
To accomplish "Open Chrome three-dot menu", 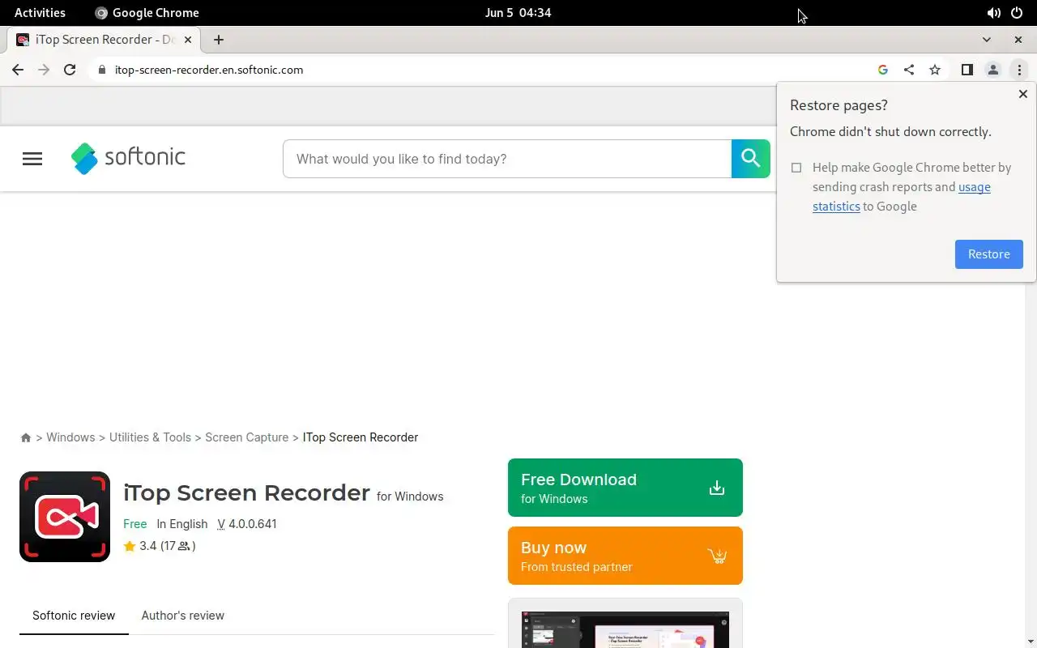I will [1019, 70].
